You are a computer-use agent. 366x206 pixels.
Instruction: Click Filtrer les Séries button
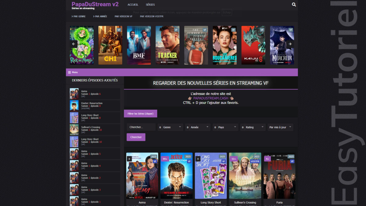(141, 114)
